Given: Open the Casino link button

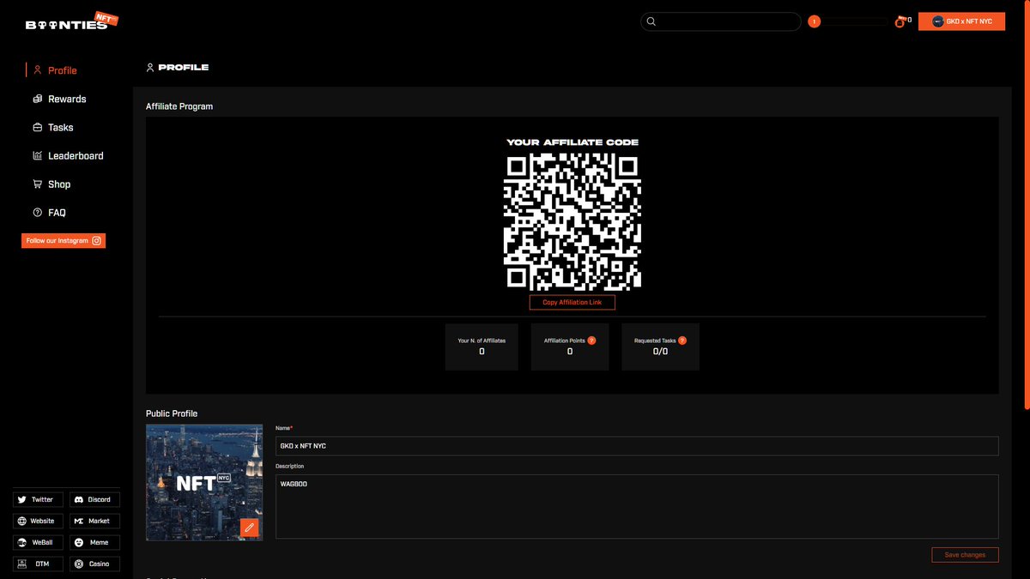Looking at the screenshot, I should pyautogui.click(x=94, y=564).
